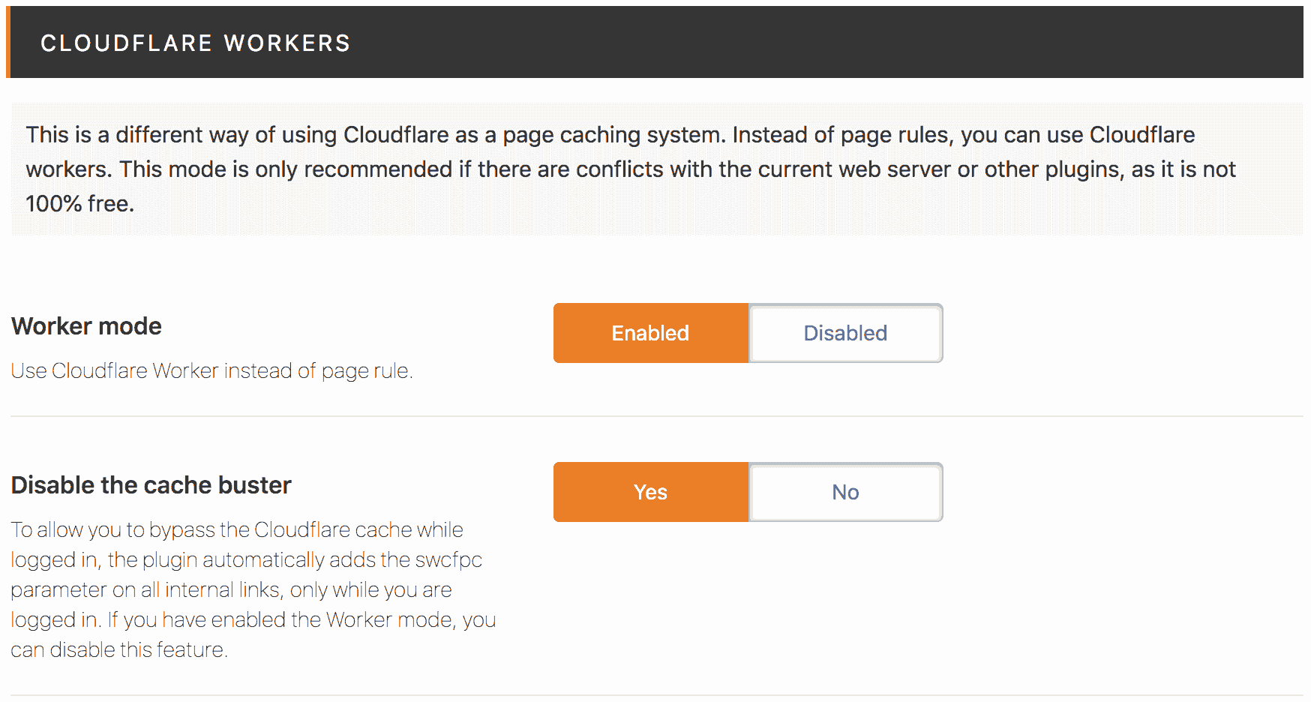1311x702 pixels.
Task: Click the line mentioning 'enabled the Worker mode'
Action: tap(253, 619)
